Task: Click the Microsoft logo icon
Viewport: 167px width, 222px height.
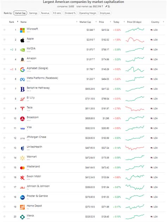Action: pos(22,30)
